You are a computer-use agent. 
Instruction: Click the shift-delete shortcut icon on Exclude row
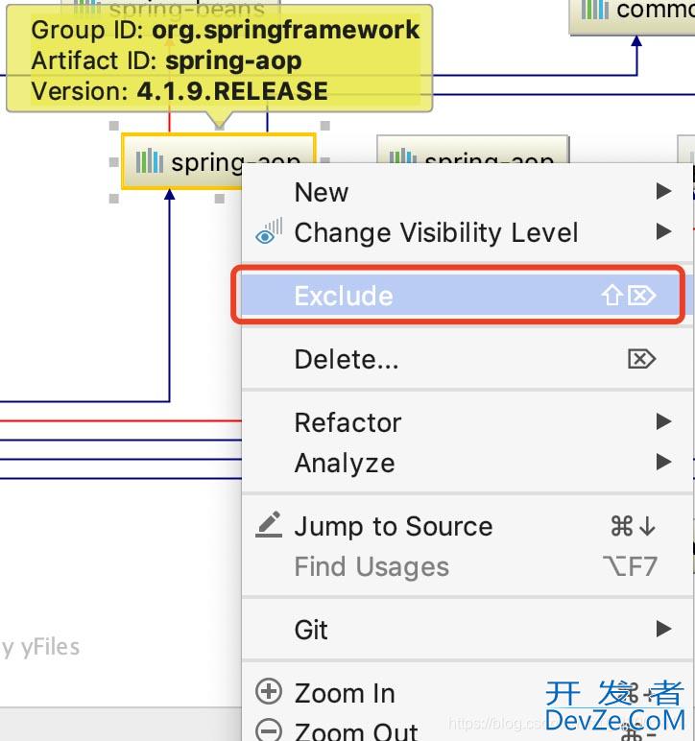[x=629, y=296]
